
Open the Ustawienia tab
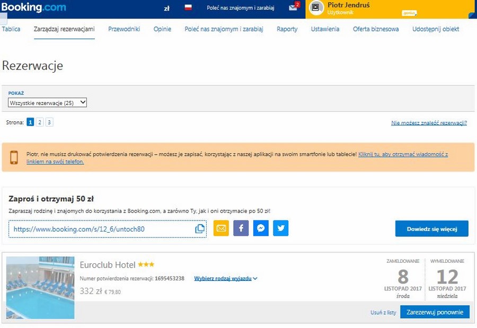coord(325,29)
